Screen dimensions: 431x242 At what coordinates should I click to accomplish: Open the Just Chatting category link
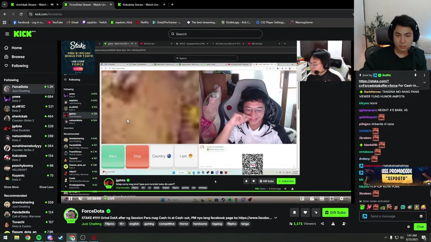(x=91, y=224)
